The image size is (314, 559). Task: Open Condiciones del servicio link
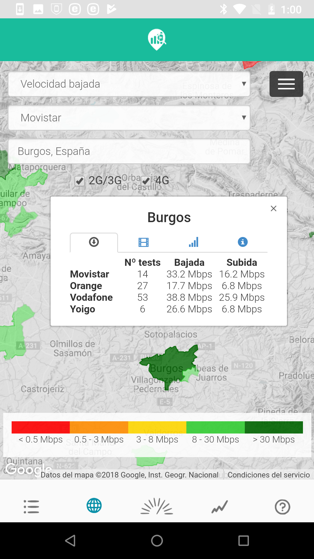click(x=269, y=475)
